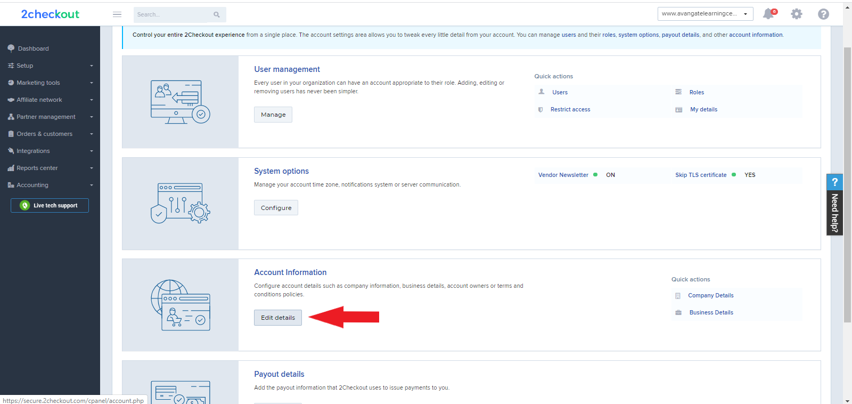This screenshot has width=852, height=404.
Task: Expand the Reports center arrow
Action: coord(92,168)
